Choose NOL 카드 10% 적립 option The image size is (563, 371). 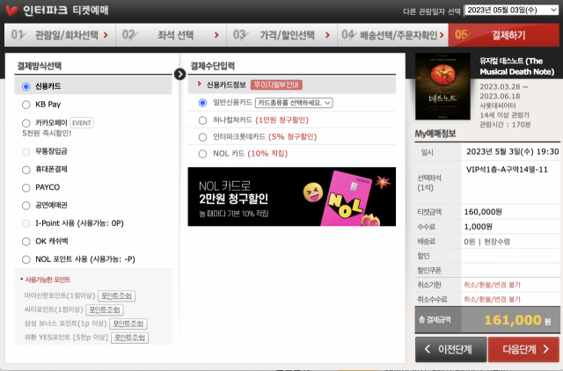tap(202, 154)
